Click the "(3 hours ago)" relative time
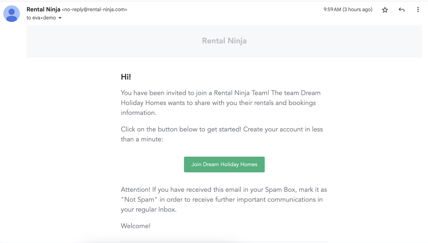The image size is (428, 243). click(357, 10)
